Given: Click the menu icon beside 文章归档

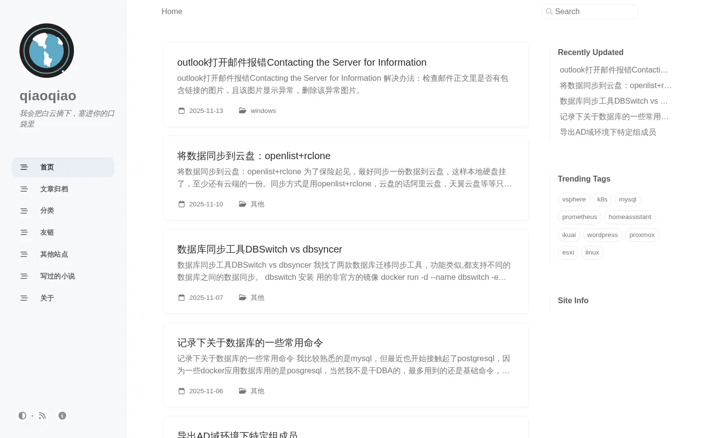Looking at the screenshot, I should (24, 189).
